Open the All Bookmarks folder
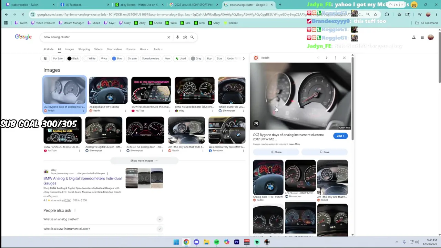 click(x=427, y=23)
